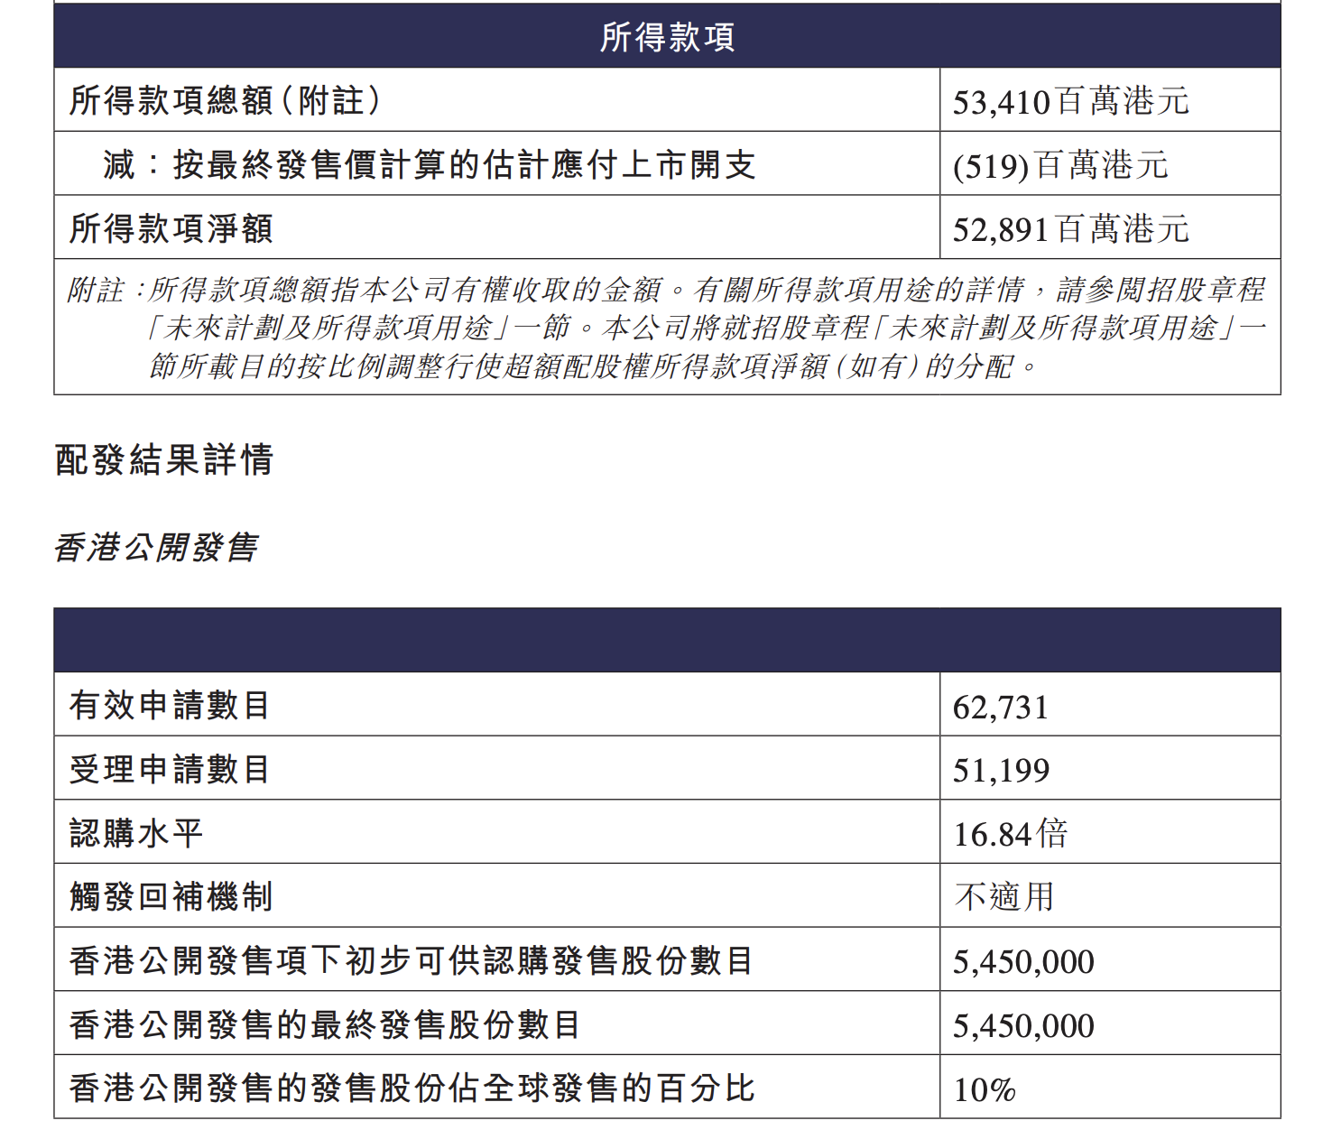Select the 所得款項總額(附註) row label
Screen dimensions: 1341x1139
(225, 100)
